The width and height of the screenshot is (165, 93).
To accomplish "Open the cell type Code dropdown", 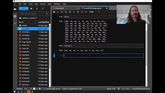I will pyautogui.click(x=94, y=12).
